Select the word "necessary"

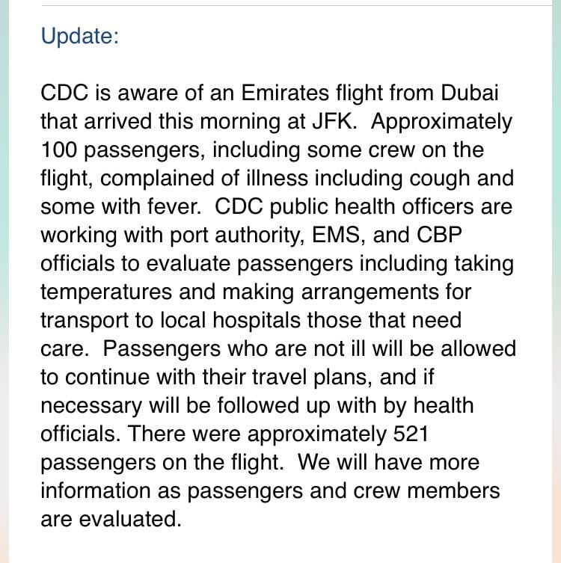click(91, 406)
